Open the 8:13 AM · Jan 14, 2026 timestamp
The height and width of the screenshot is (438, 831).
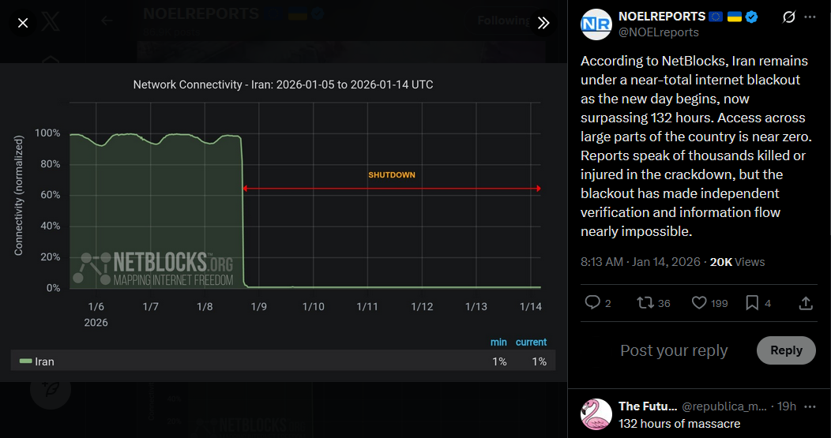click(x=640, y=262)
